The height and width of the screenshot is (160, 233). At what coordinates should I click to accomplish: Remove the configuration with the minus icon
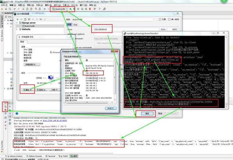point(21,19)
